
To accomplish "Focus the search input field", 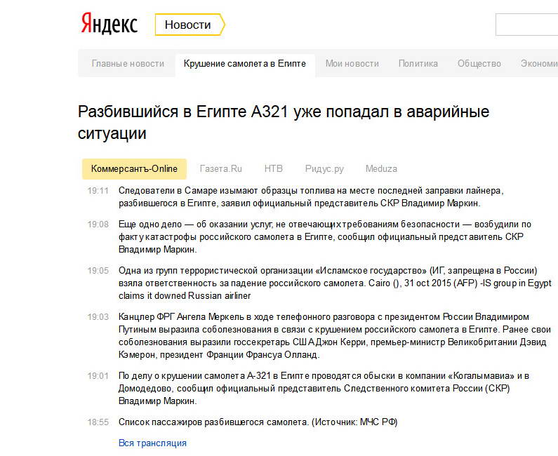I will tap(526, 25).
